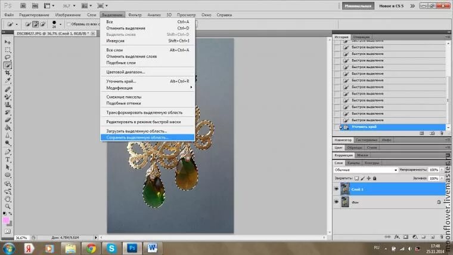Click the pink foreground color swatch
The image size is (453, 255).
coord(6,220)
